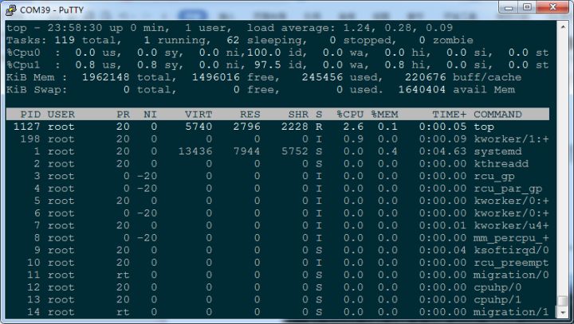574x324 pixels.
Task: Click the scrollbar down arrow
Action: [563, 312]
